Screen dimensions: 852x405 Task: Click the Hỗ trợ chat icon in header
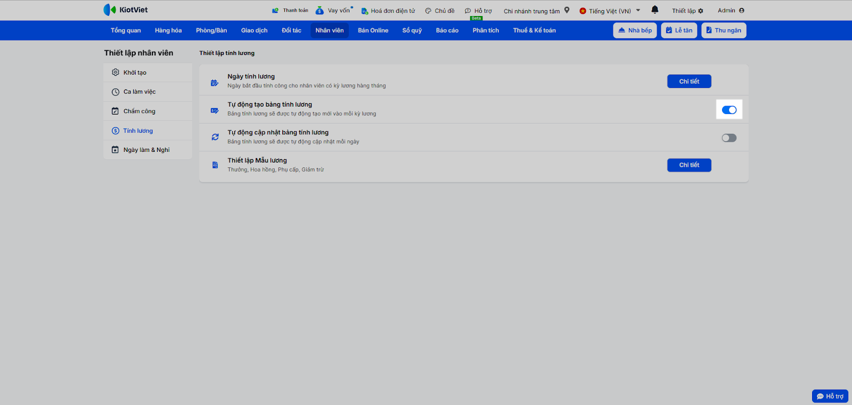[x=468, y=11]
